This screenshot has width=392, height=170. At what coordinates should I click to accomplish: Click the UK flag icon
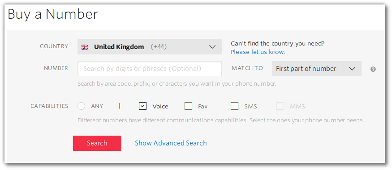[x=85, y=47]
